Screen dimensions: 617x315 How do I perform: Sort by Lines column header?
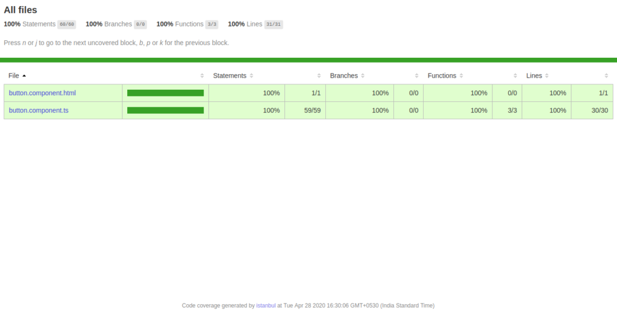click(x=534, y=75)
